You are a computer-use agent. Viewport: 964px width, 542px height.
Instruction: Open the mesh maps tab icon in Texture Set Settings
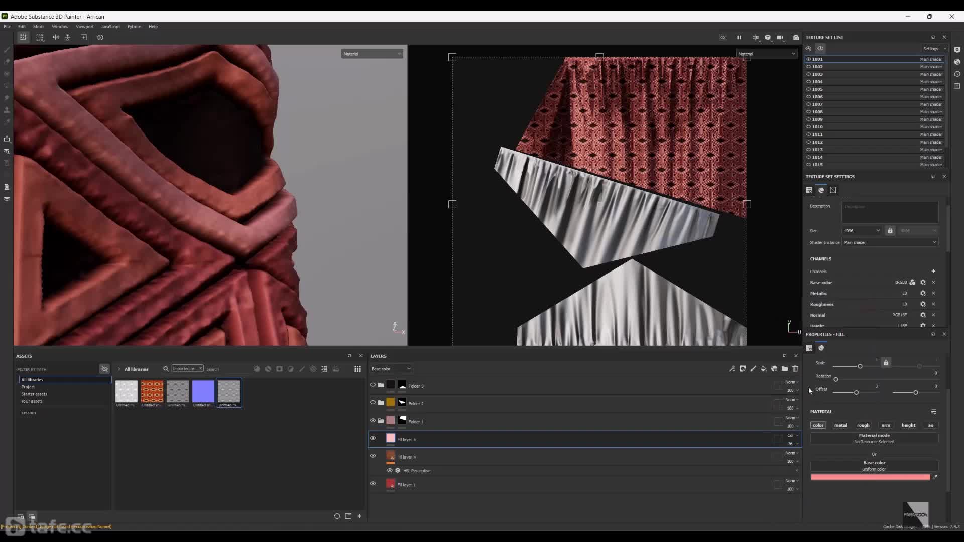[821, 190]
